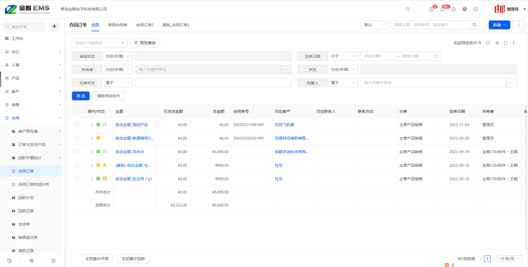Screen dimensions: 528x267
Task: Click orange document icon for [复制]-自动主题-杜... row
Action: coord(105,165)
